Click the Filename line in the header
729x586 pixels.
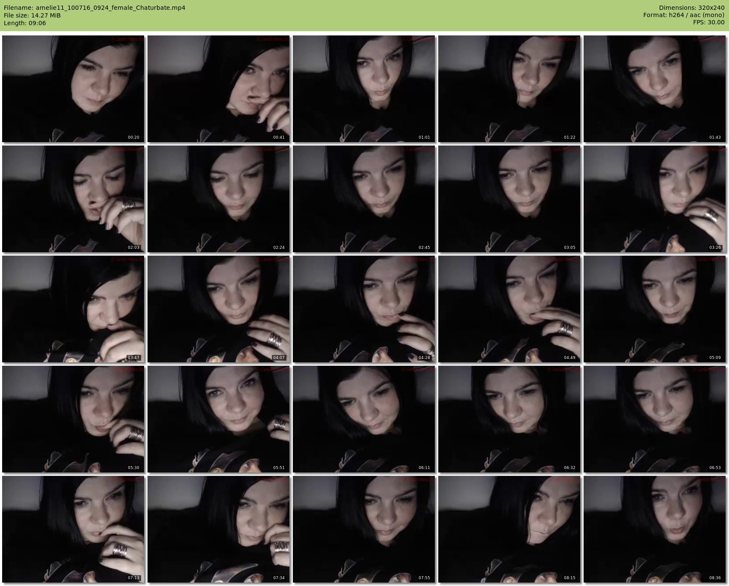coord(95,8)
